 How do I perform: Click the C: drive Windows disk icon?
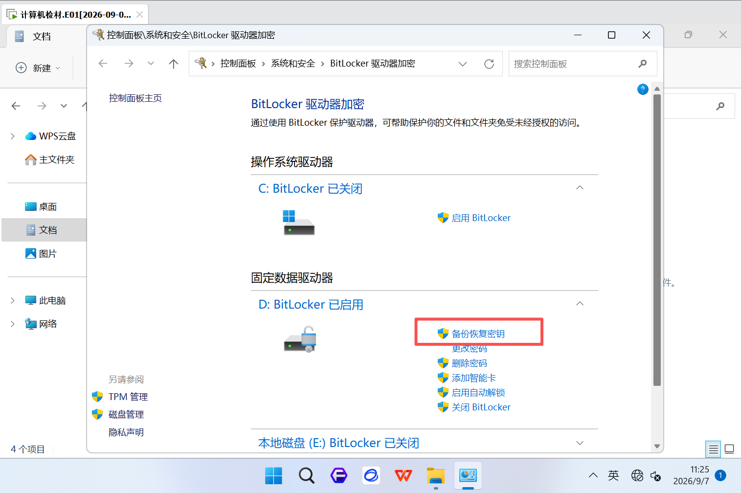pyautogui.click(x=299, y=223)
